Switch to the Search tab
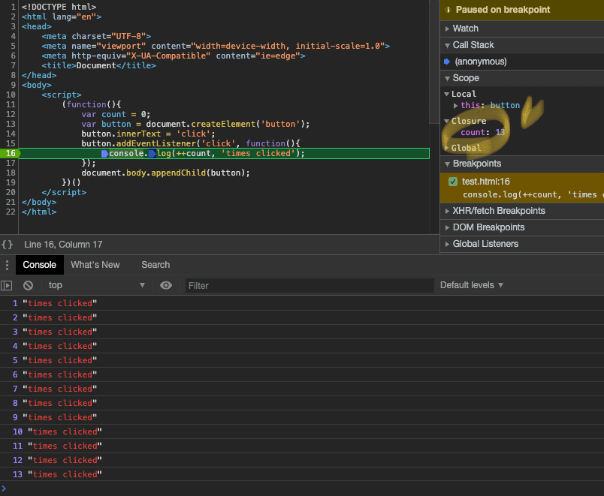The height and width of the screenshot is (496, 604). (x=156, y=265)
